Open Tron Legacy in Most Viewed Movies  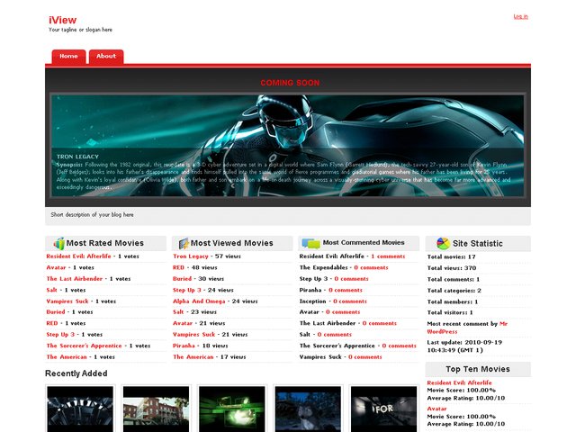[x=191, y=256]
